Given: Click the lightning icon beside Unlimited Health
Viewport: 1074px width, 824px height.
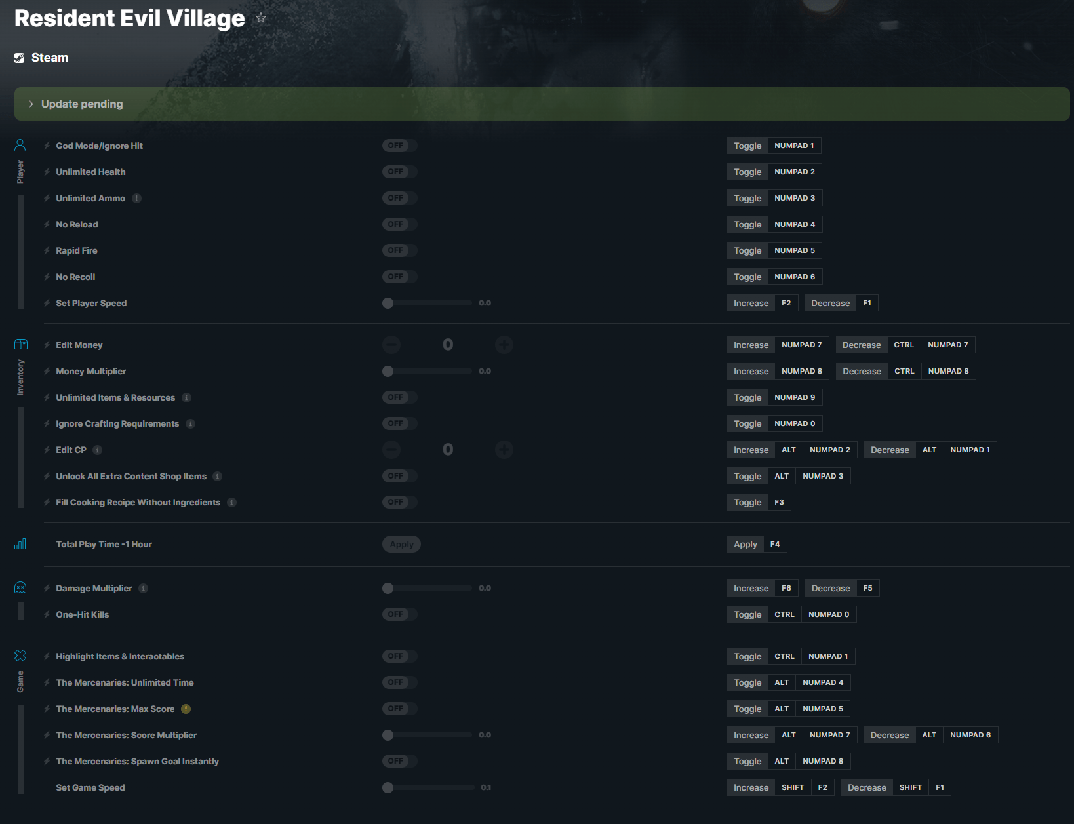Looking at the screenshot, I should (47, 172).
